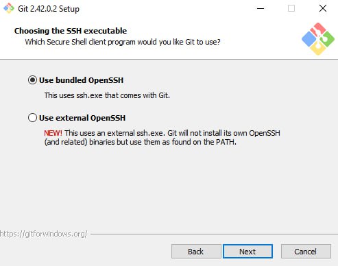Click the "Use bundled OpenSSH" label text

point(82,80)
